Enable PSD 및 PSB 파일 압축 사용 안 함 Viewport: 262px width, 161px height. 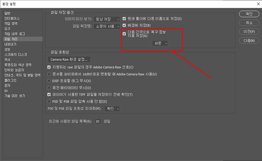point(49,101)
